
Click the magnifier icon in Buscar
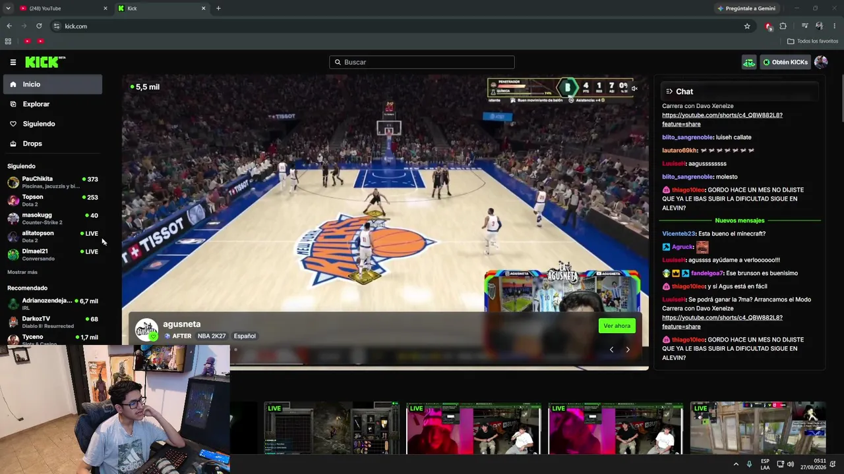(338, 63)
